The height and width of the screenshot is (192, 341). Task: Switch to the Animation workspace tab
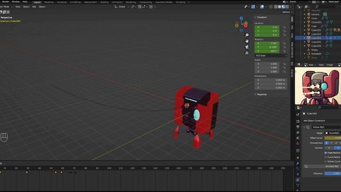tap(117, 2)
